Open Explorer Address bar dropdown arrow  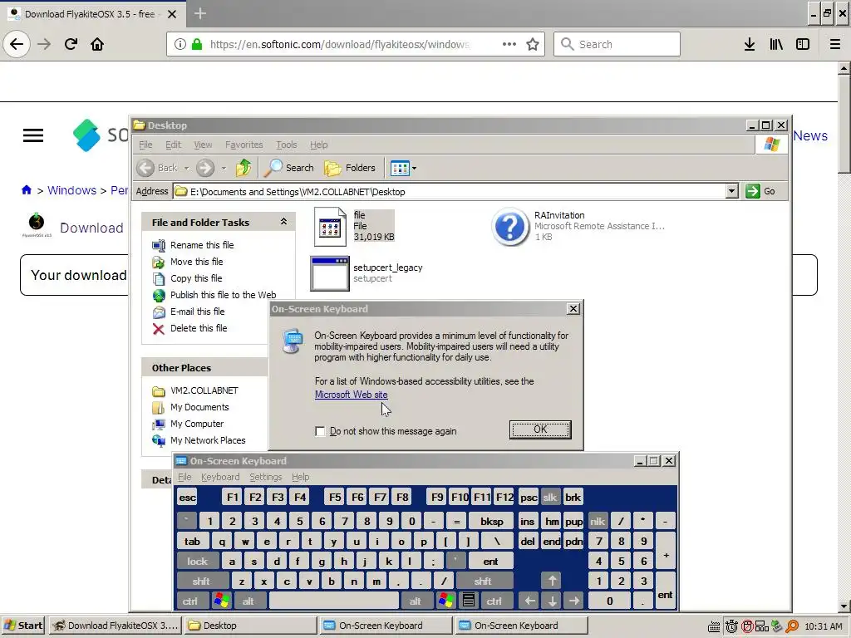click(731, 191)
